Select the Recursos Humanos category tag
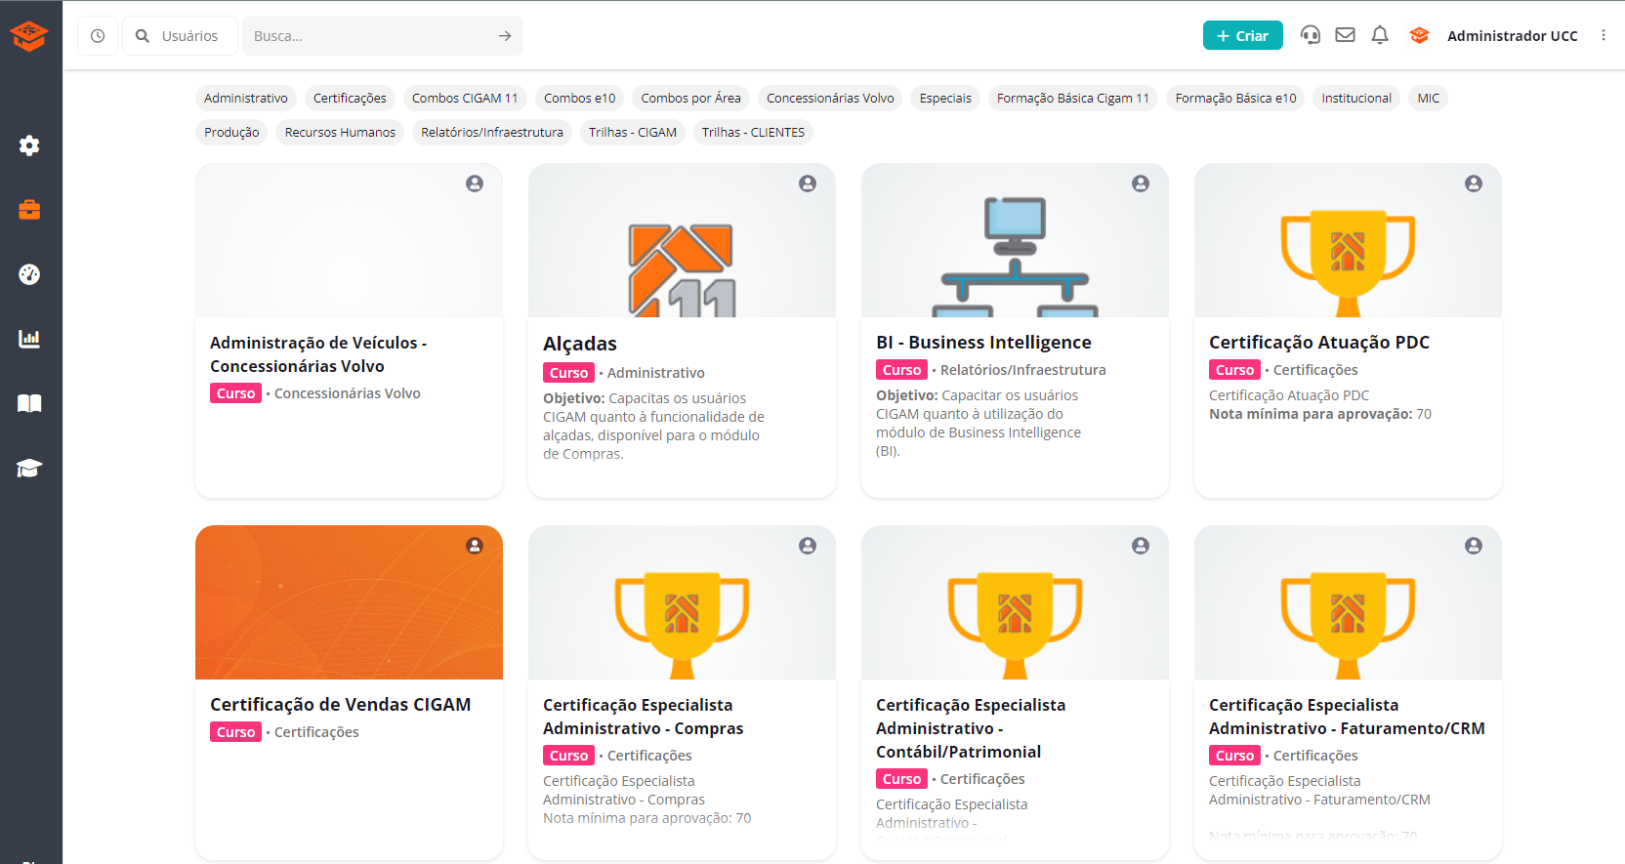The image size is (1625, 864). [x=340, y=132]
